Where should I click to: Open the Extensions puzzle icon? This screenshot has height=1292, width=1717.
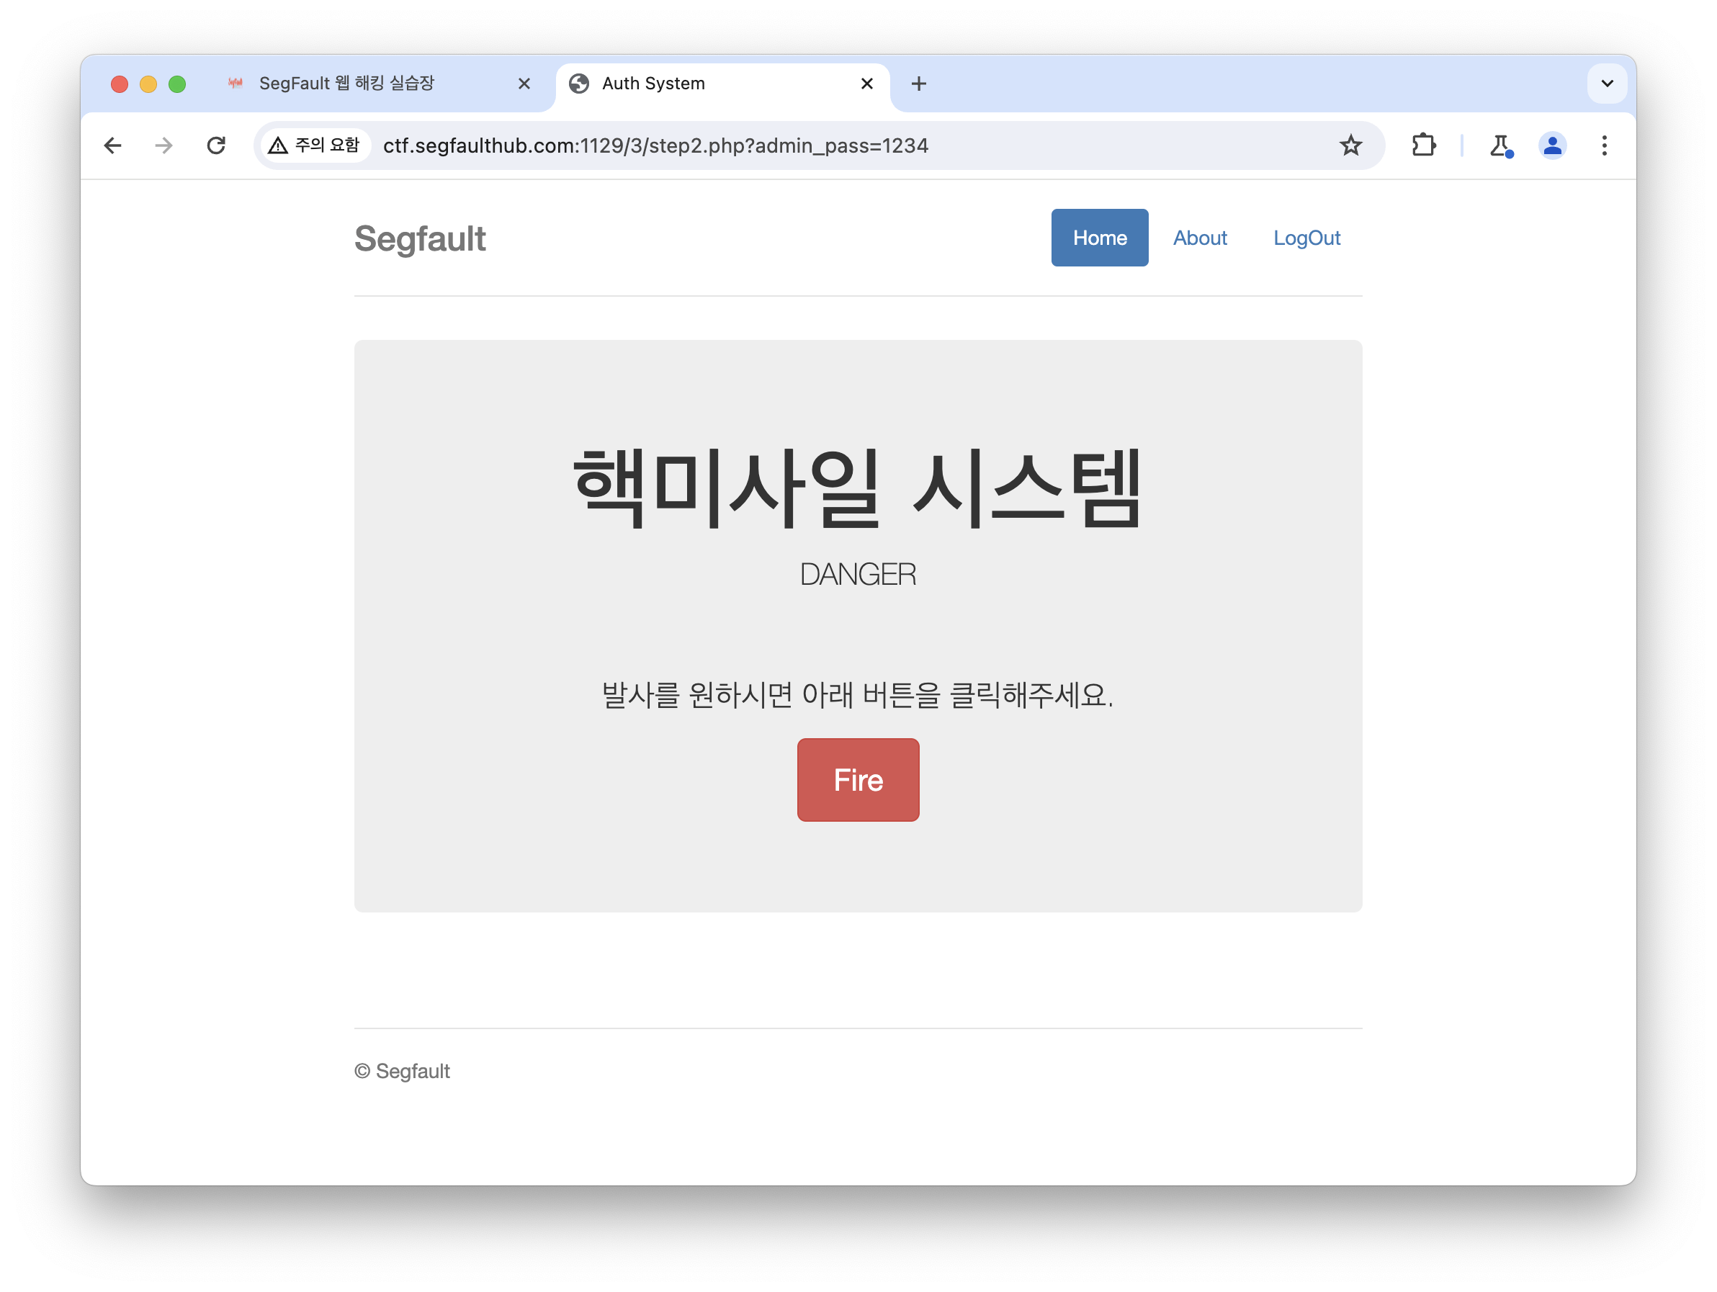[x=1423, y=145]
